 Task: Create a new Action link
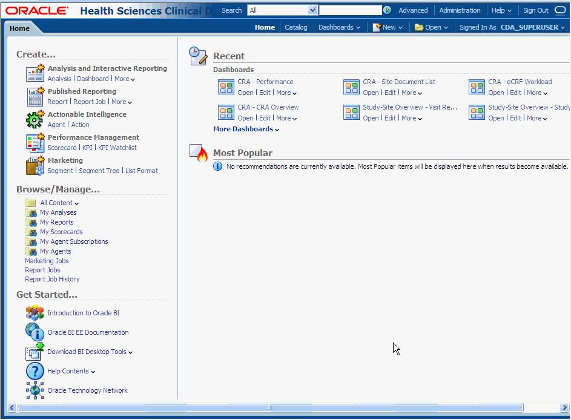coord(80,125)
